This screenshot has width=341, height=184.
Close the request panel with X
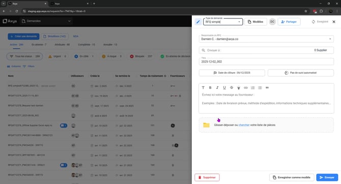[334, 22]
